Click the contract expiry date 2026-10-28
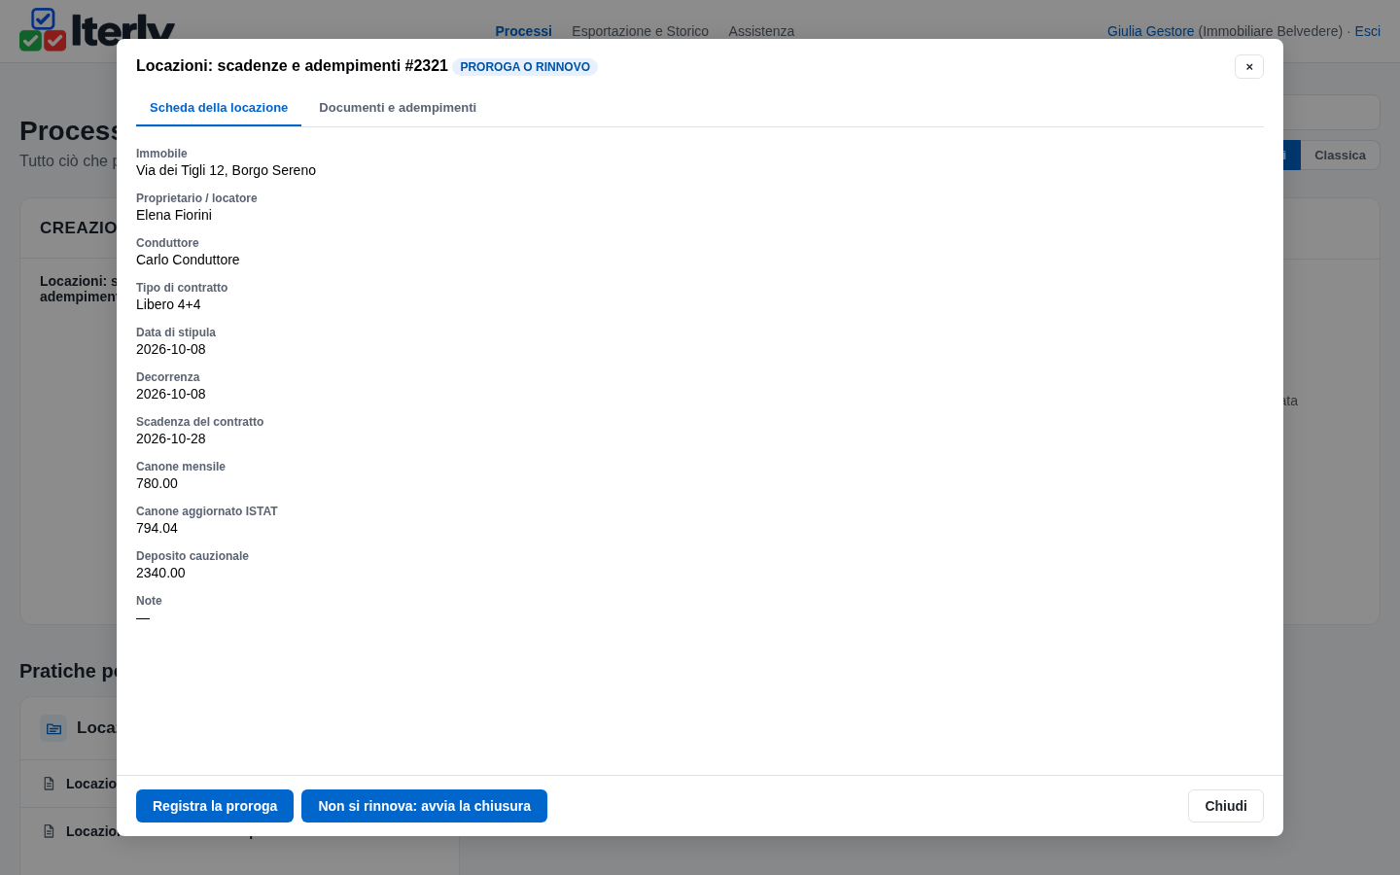This screenshot has width=1400, height=875. pyautogui.click(x=171, y=438)
